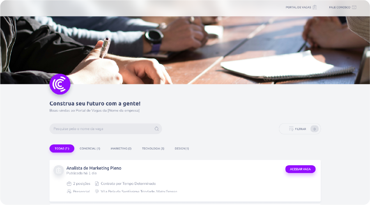
Task: Open the Analista de Marketing Pleno job title
Action: coord(94,168)
